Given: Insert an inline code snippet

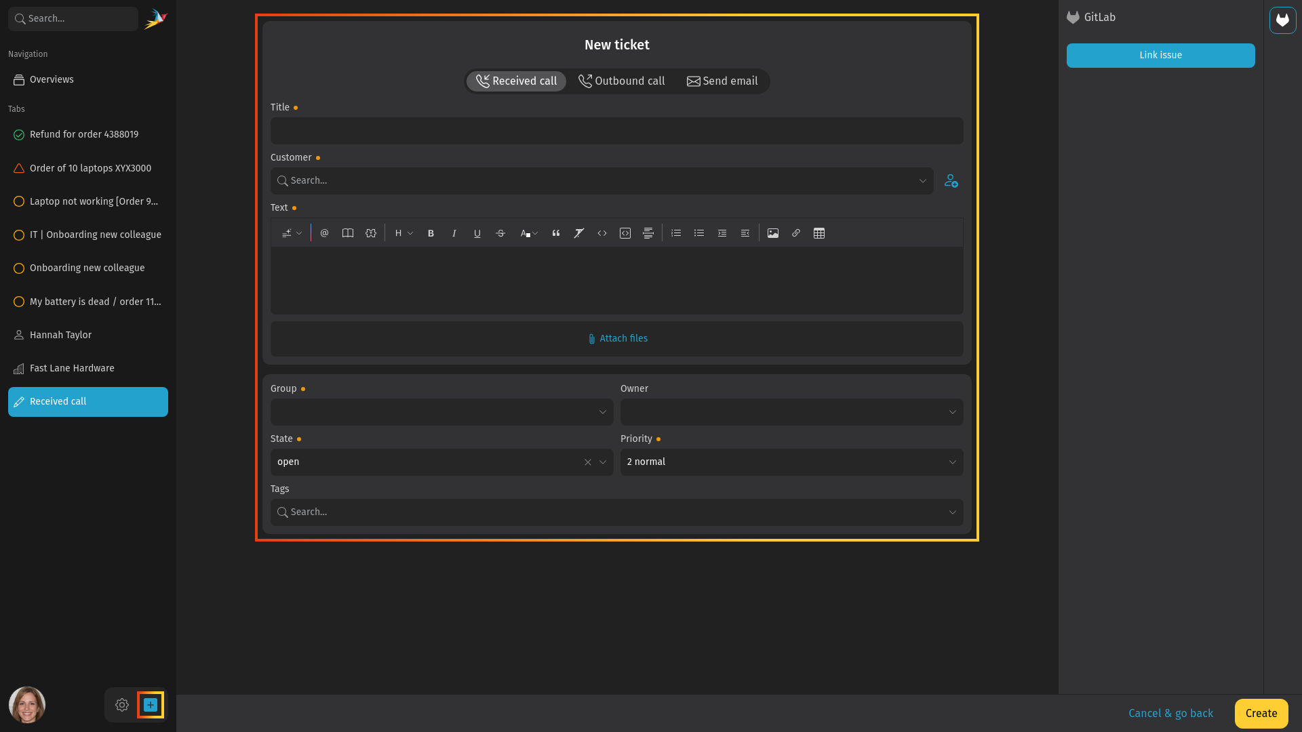Looking at the screenshot, I should click(602, 233).
